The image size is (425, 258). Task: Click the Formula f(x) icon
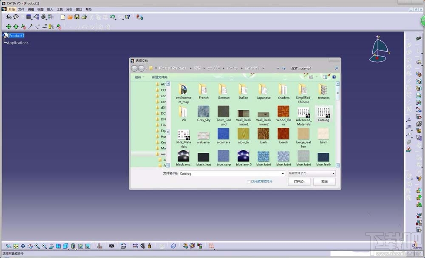tap(8, 17)
